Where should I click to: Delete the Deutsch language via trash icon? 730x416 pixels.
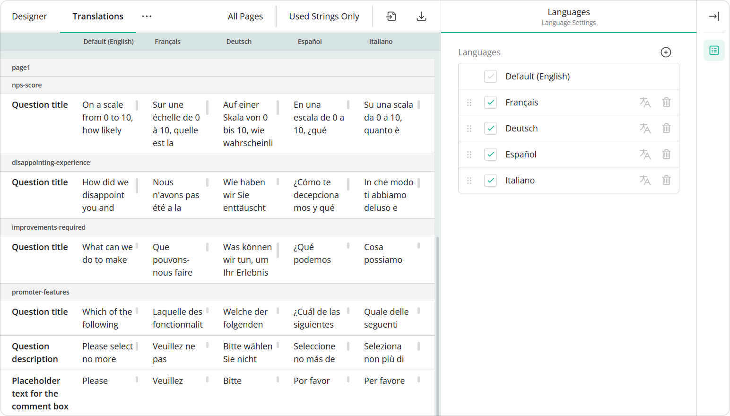[666, 128]
